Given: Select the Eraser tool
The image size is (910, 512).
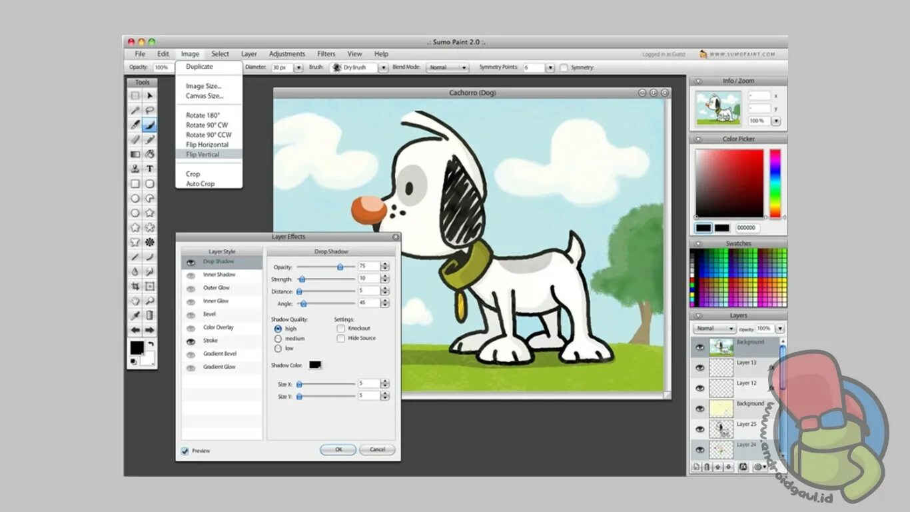Looking at the screenshot, I should (x=135, y=139).
